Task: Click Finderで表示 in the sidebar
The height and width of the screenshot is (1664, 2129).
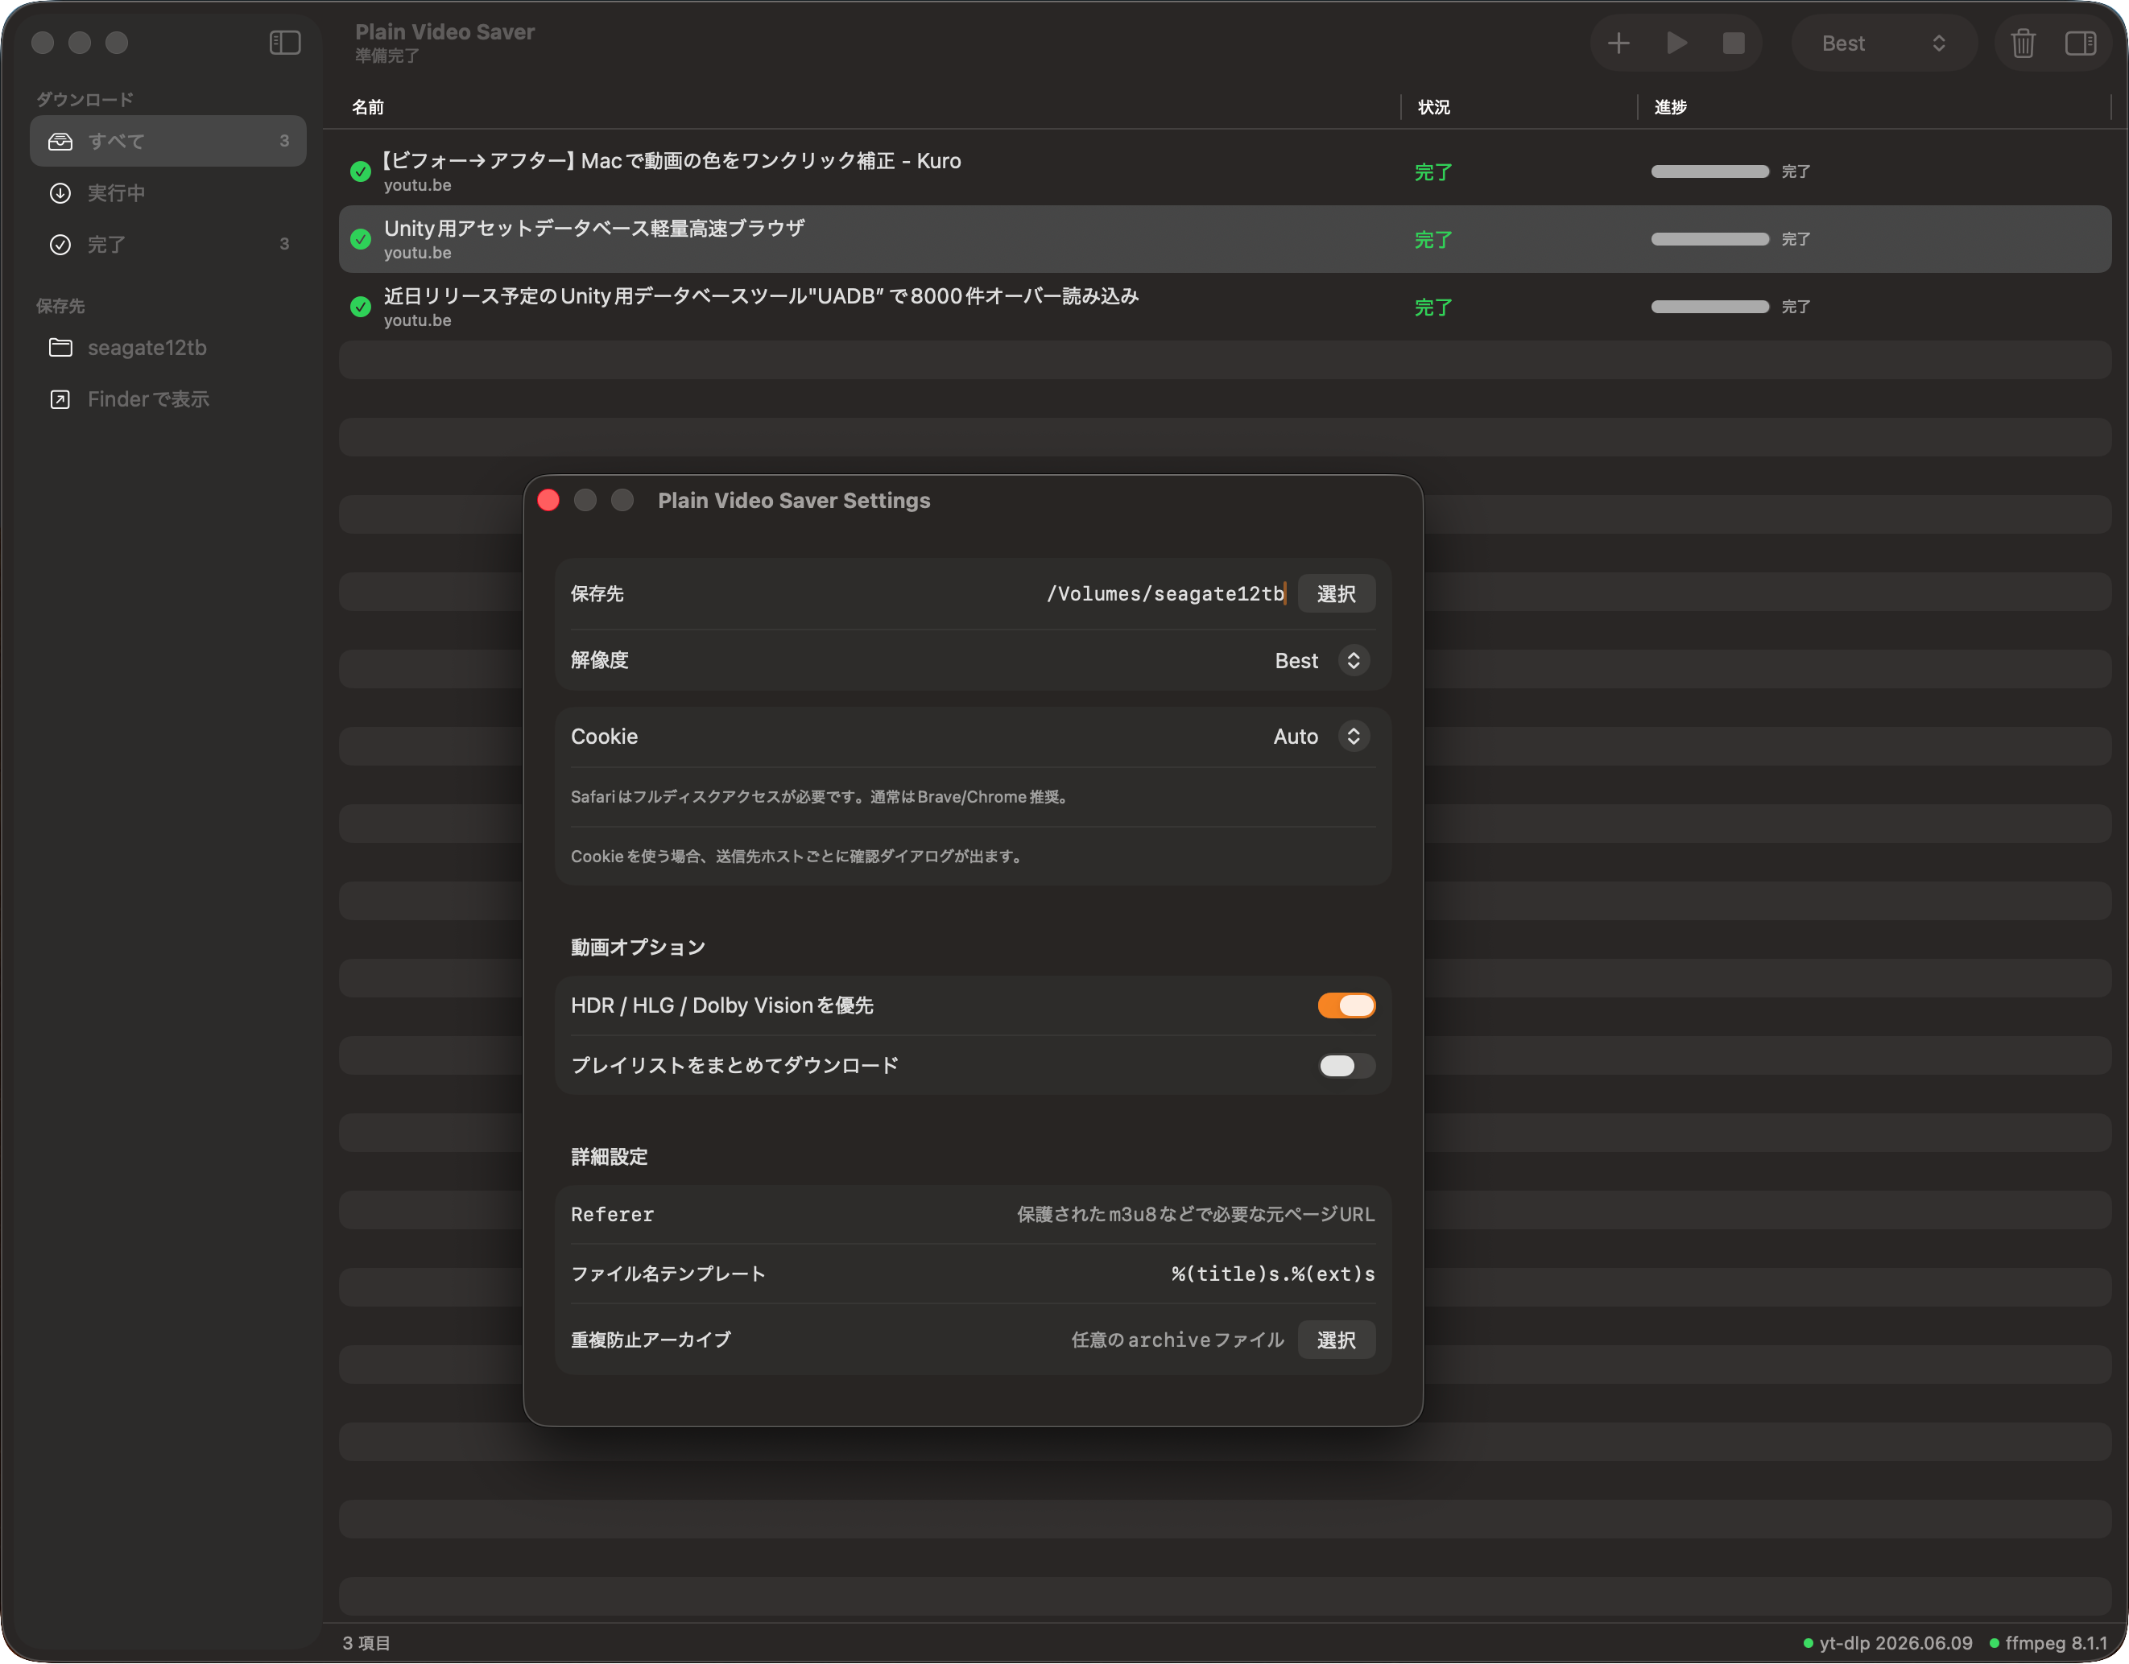Action: tap(167, 399)
